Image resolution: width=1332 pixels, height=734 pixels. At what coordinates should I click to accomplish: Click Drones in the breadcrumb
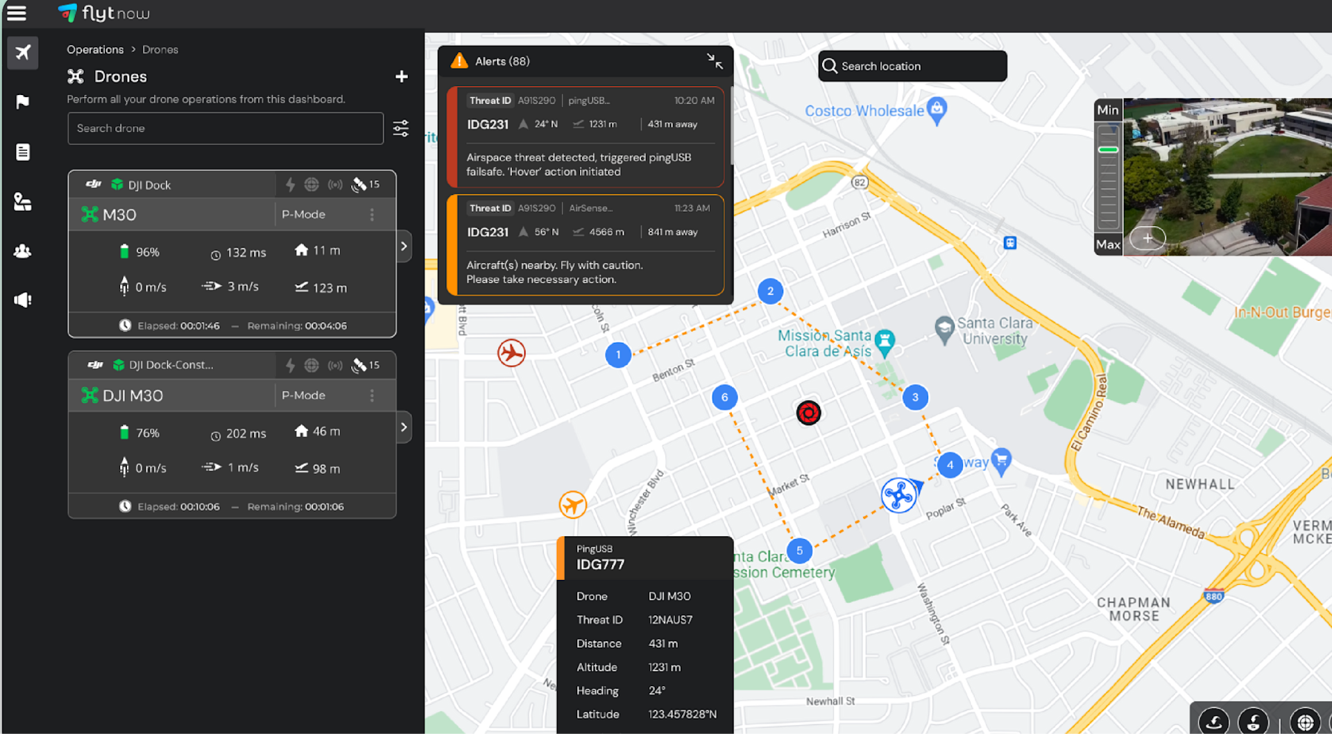click(x=160, y=49)
